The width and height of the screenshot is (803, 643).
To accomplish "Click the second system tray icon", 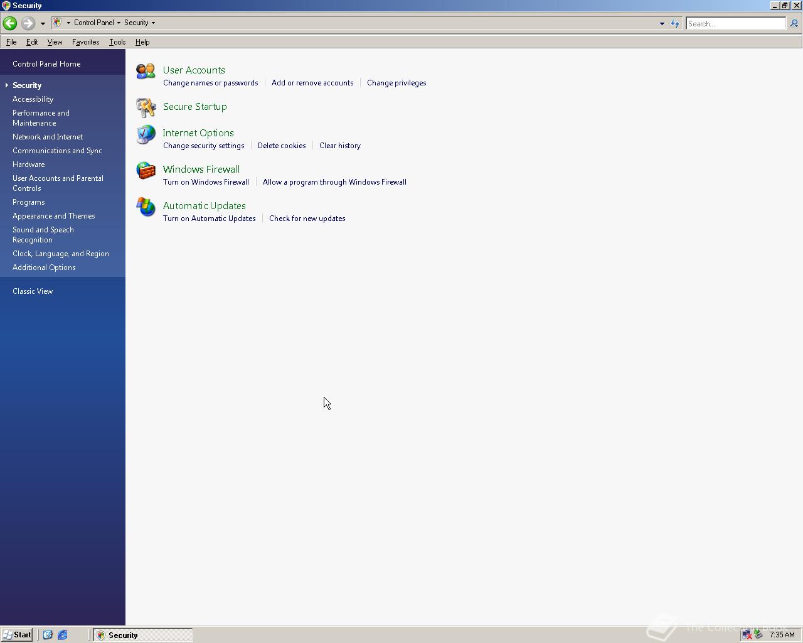I will 758,635.
